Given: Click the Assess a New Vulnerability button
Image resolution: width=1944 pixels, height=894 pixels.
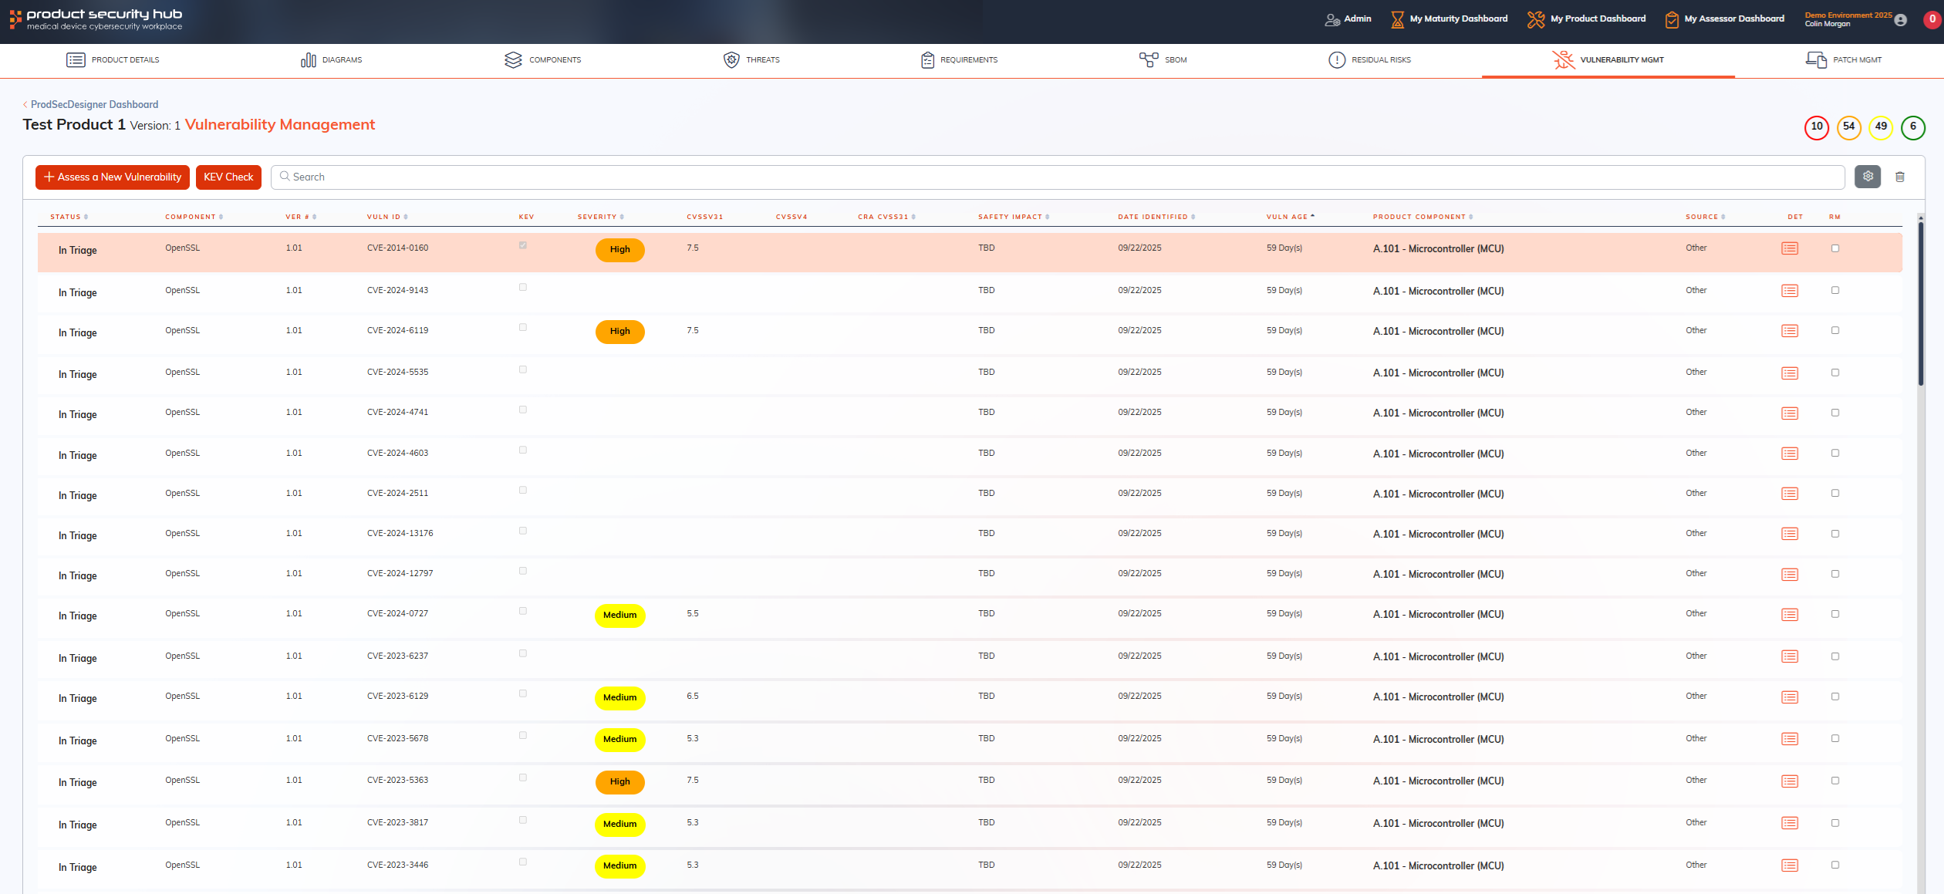Looking at the screenshot, I should click(112, 177).
